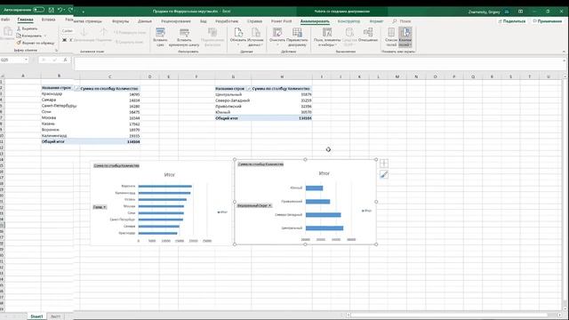The height and width of the screenshot is (320, 569).
Task: Open Fields, Items and Sets
Action: (x=327, y=36)
